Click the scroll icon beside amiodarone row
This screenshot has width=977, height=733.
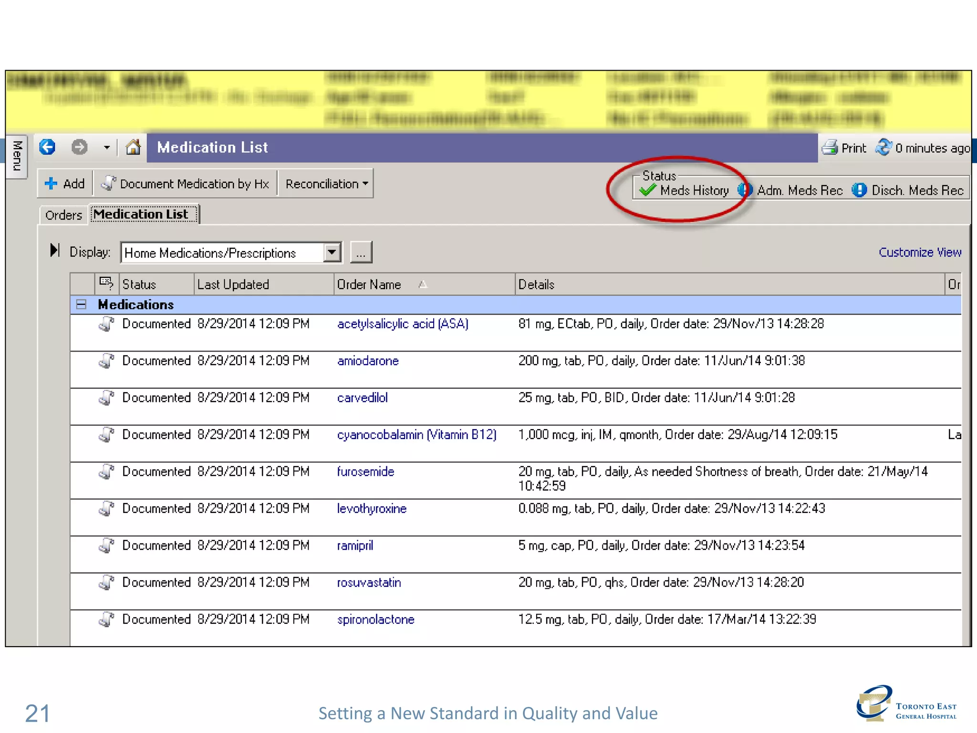pyautogui.click(x=106, y=361)
